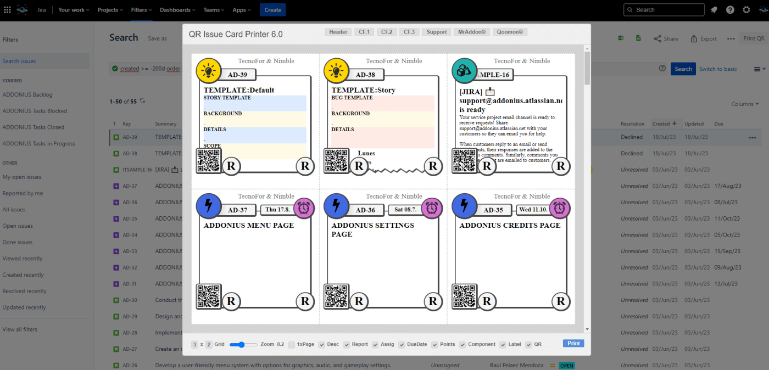This screenshot has height=370, width=769.
Task: Click the Create button
Action: point(272,10)
